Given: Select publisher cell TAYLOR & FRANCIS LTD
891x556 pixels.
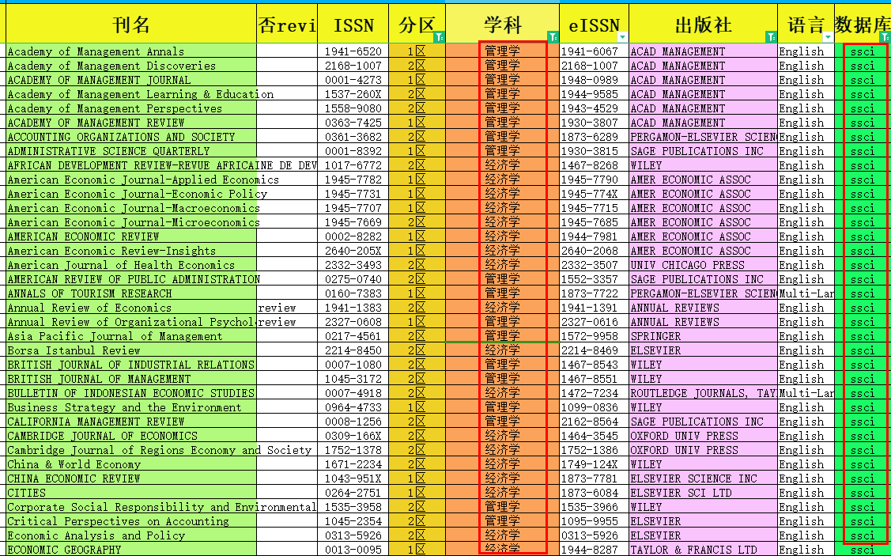Looking at the screenshot, I should pos(703,549).
